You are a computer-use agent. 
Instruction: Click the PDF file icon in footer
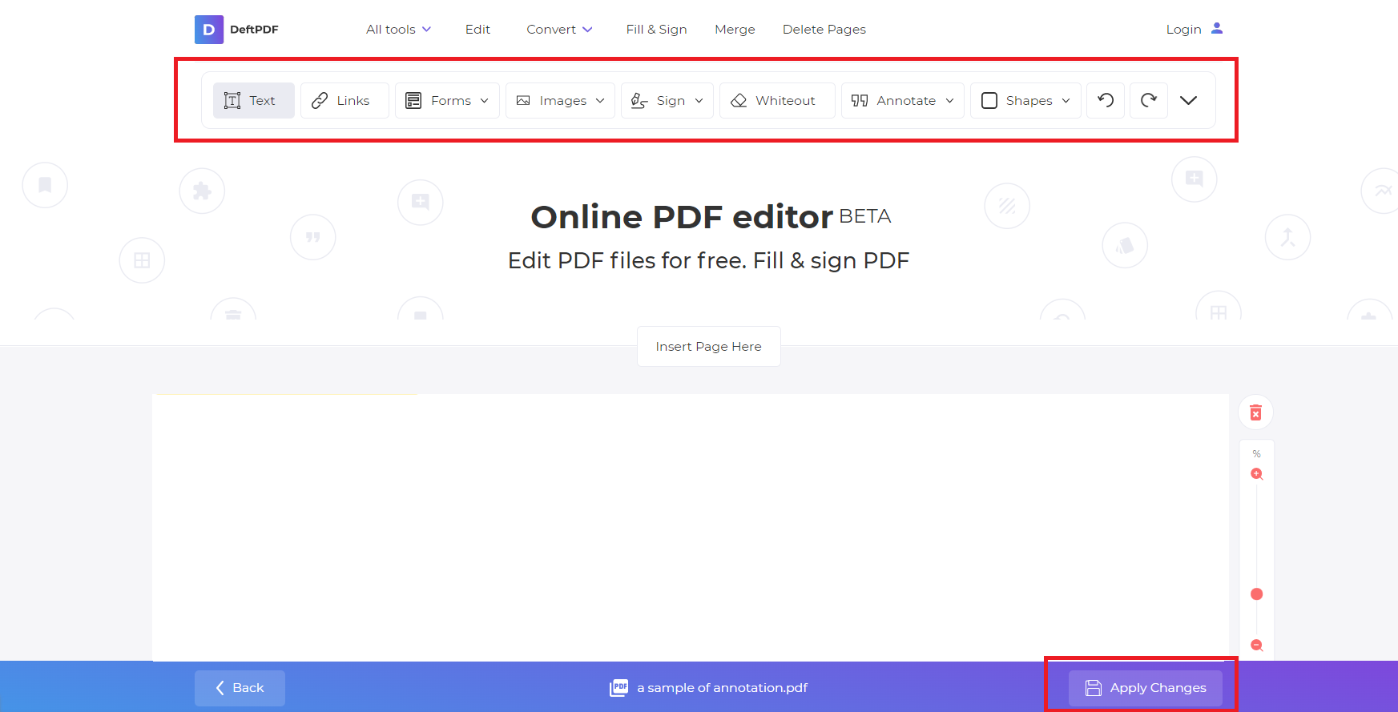pyautogui.click(x=618, y=688)
